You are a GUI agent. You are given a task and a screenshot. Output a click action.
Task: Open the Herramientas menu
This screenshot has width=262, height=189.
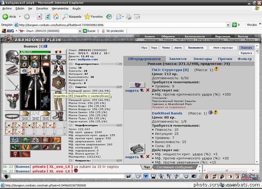coord(60,9)
